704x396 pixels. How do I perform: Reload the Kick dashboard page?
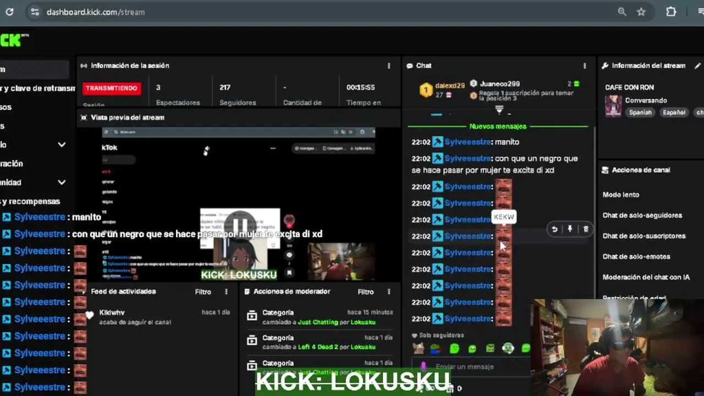9,12
